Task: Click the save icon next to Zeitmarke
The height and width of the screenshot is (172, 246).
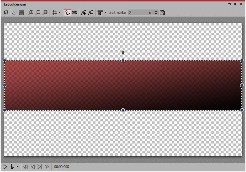Action: [x=163, y=13]
